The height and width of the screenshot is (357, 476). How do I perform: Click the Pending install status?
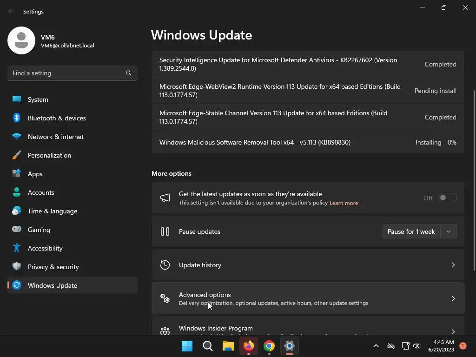(435, 91)
